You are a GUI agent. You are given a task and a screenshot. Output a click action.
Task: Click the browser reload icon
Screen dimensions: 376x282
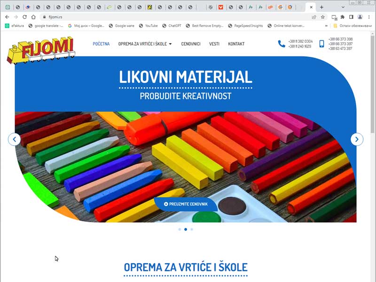coord(24,17)
